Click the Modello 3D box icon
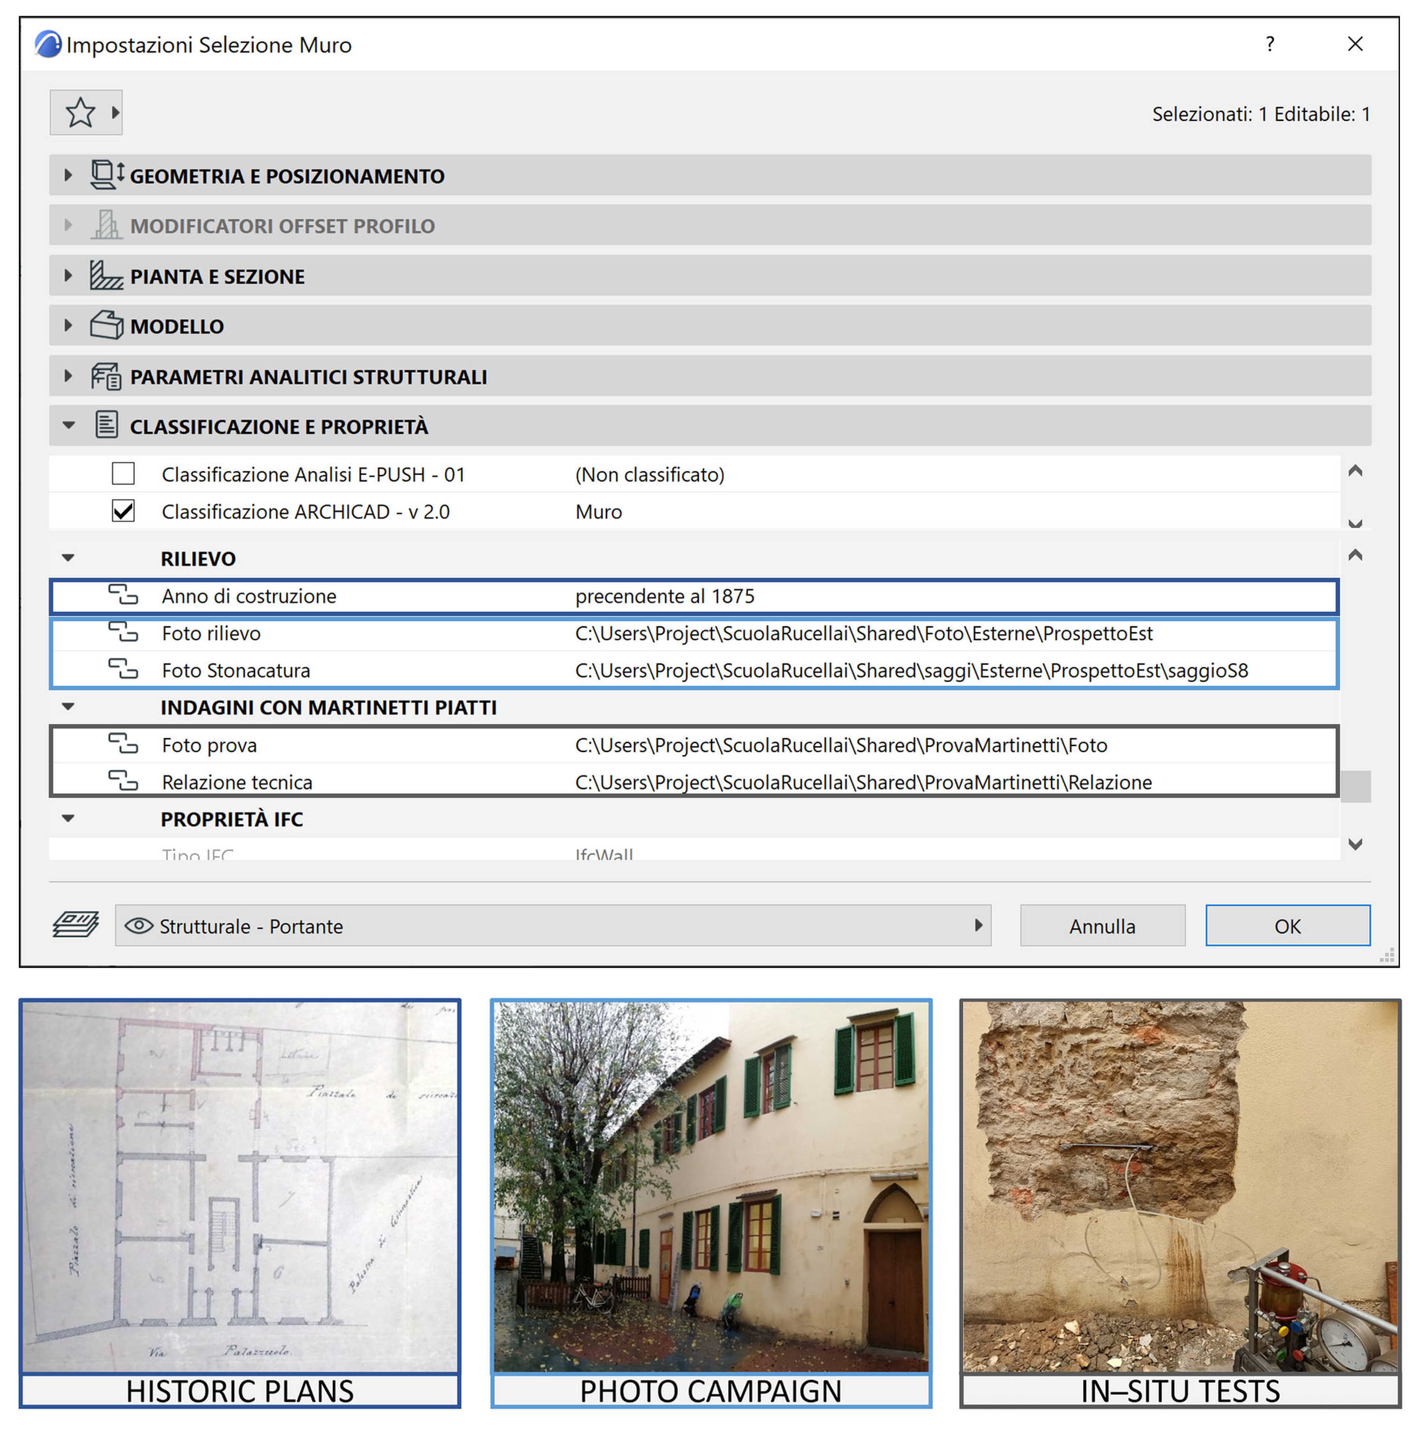1419x1429 pixels. tap(106, 325)
